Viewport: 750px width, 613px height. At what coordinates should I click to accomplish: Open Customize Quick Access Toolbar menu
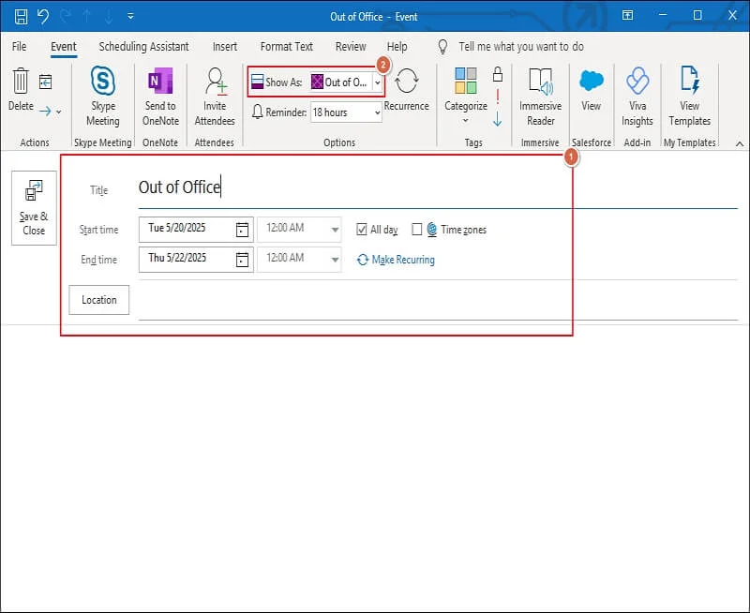[130, 17]
